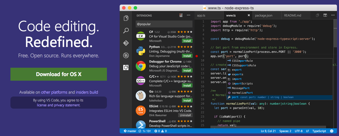Open the Debug bug icon
339x136 pixels.
point(126,55)
